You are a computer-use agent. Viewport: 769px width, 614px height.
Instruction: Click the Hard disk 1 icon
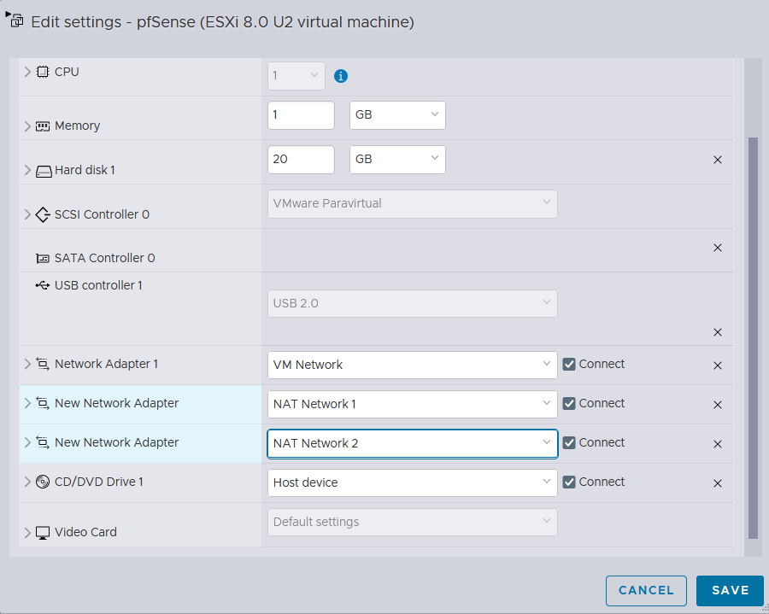[44, 171]
